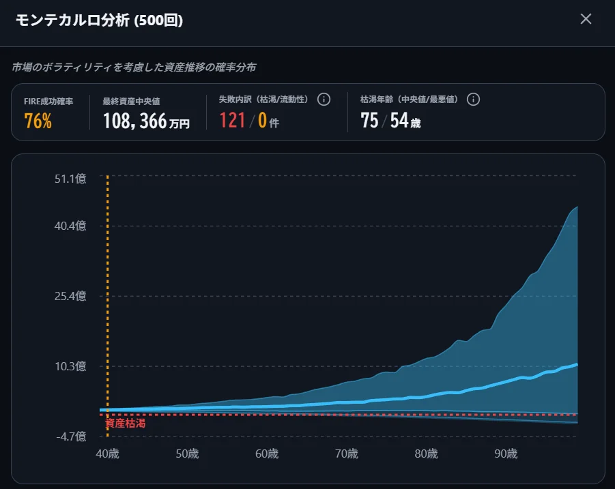Click the 108,366 万円 median value
The height and width of the screenshot is (489, 615).
(146, 121)
